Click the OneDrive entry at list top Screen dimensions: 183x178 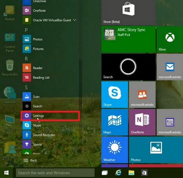(x=34, y=2)
